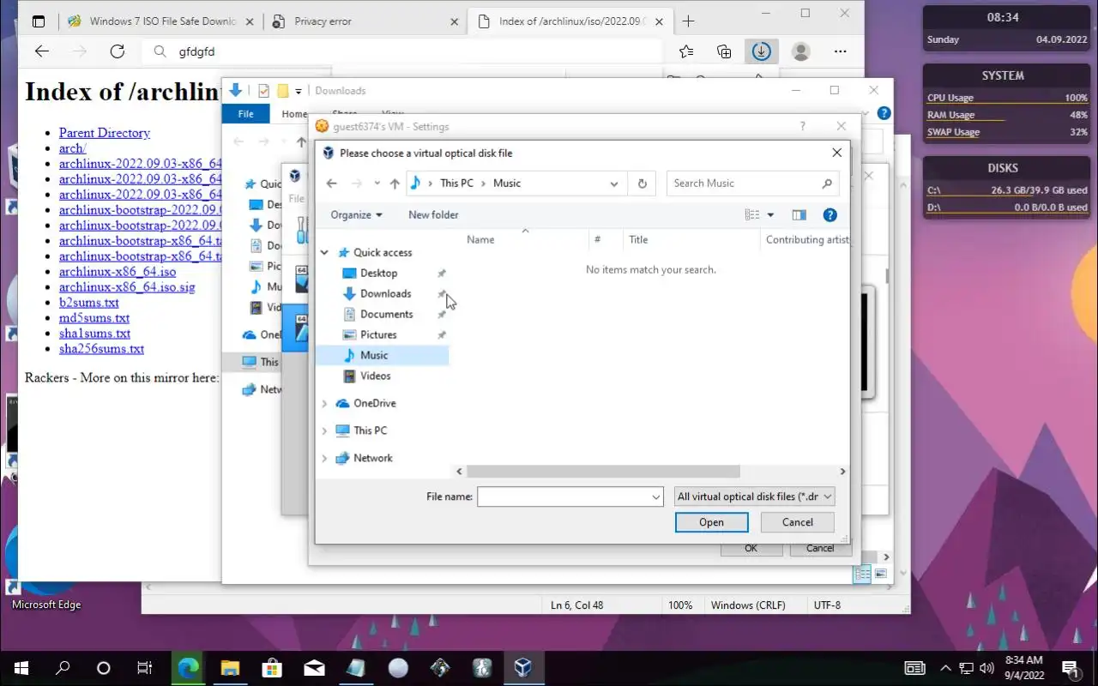Collapse Quick access tree node

[324, 253]
